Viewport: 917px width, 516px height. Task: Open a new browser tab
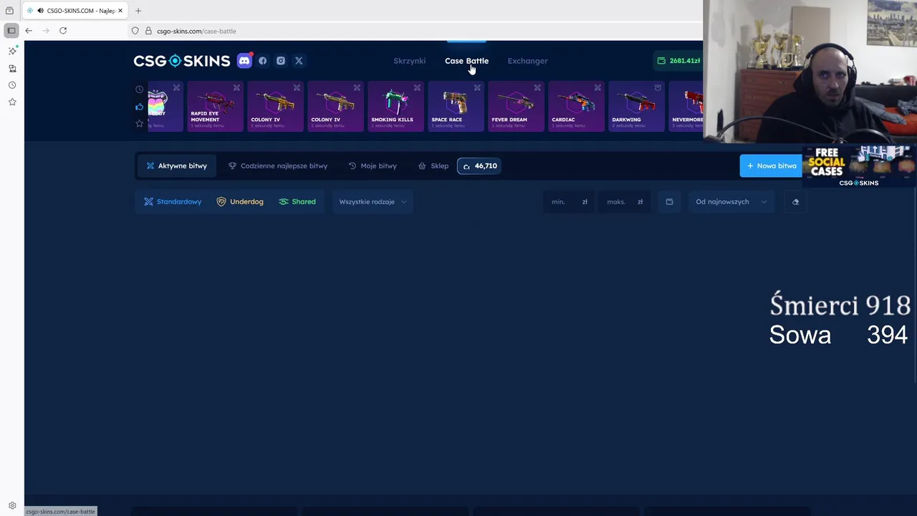pyautogui.click(x=138, y=11)
